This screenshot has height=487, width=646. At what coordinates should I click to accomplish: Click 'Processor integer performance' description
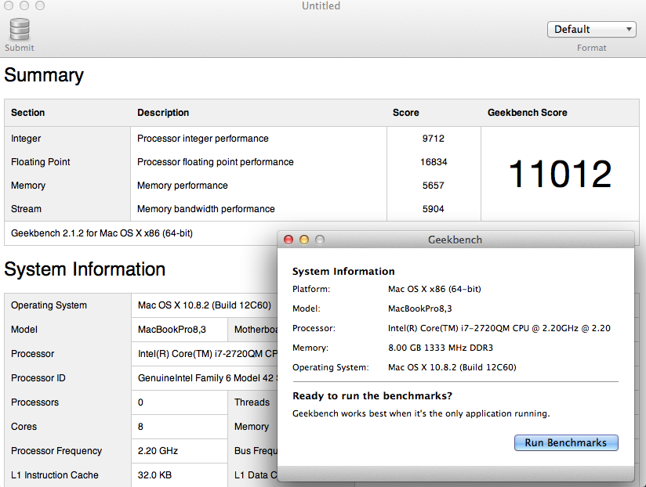pos(203,139)
